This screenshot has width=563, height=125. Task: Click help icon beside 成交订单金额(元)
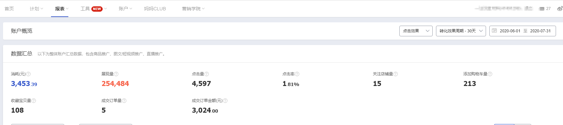pos(225,101)
